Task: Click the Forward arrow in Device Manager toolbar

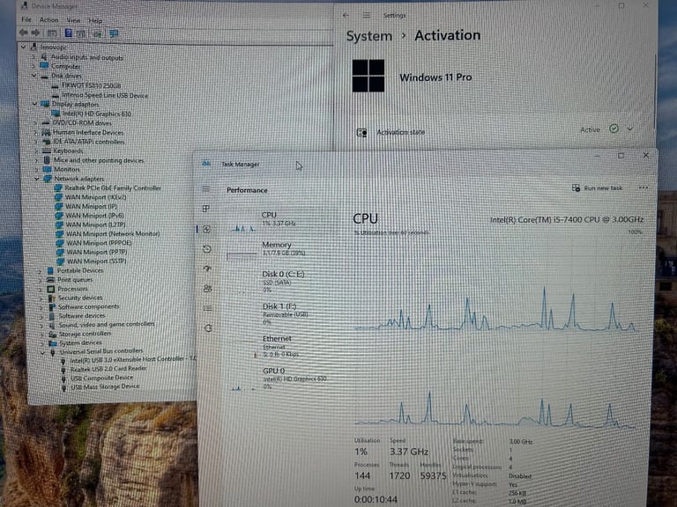Action: pyautogui.click(x=36, y=33)
